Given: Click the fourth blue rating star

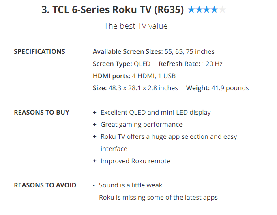Looking at the screenshot, I should (x=215, y=10).
